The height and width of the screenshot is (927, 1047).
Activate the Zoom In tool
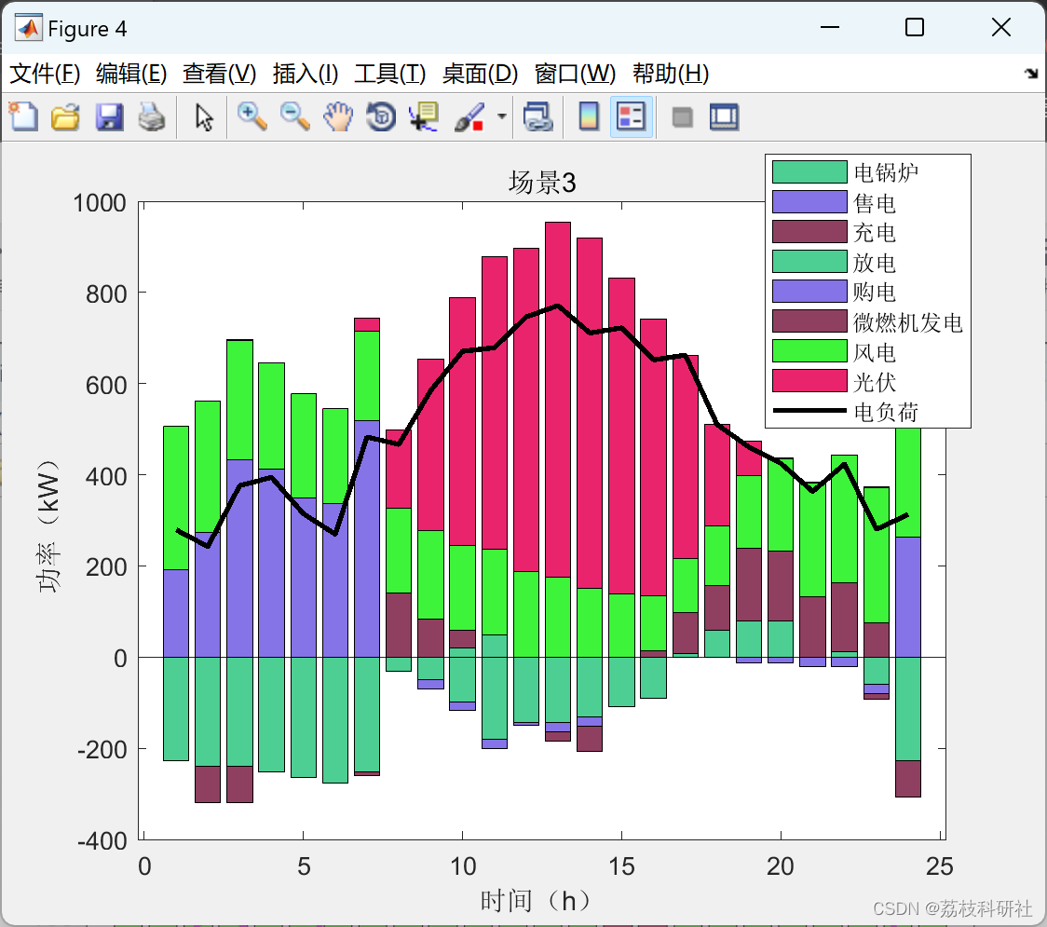[252, 116]
